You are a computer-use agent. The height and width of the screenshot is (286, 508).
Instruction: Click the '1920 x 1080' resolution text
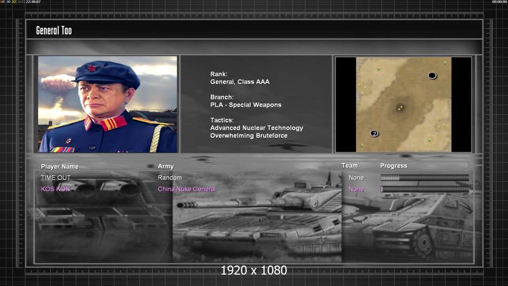coord(254,270)
